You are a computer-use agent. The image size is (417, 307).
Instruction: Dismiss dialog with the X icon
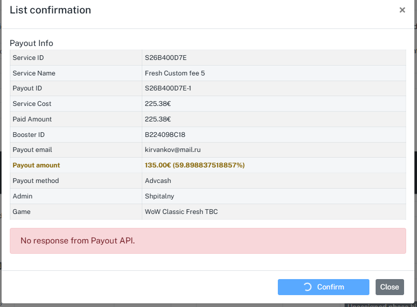click(402, 10)
